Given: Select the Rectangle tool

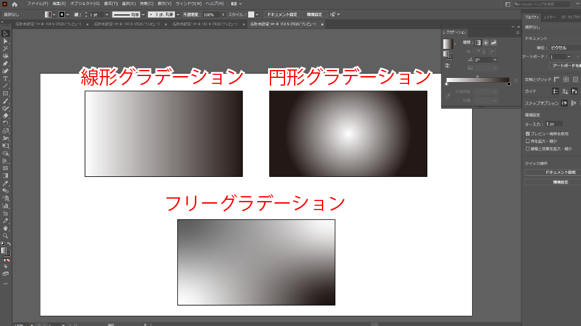Looking at the screenshot, I should [5, 94].
